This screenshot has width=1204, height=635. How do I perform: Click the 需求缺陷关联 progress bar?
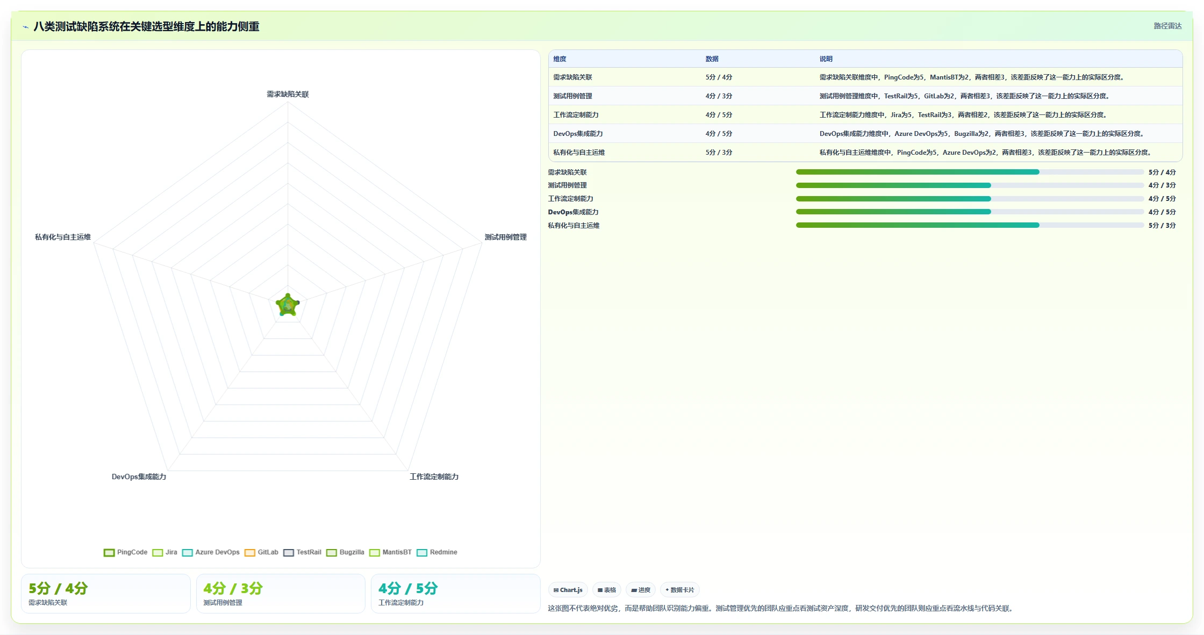970,172
